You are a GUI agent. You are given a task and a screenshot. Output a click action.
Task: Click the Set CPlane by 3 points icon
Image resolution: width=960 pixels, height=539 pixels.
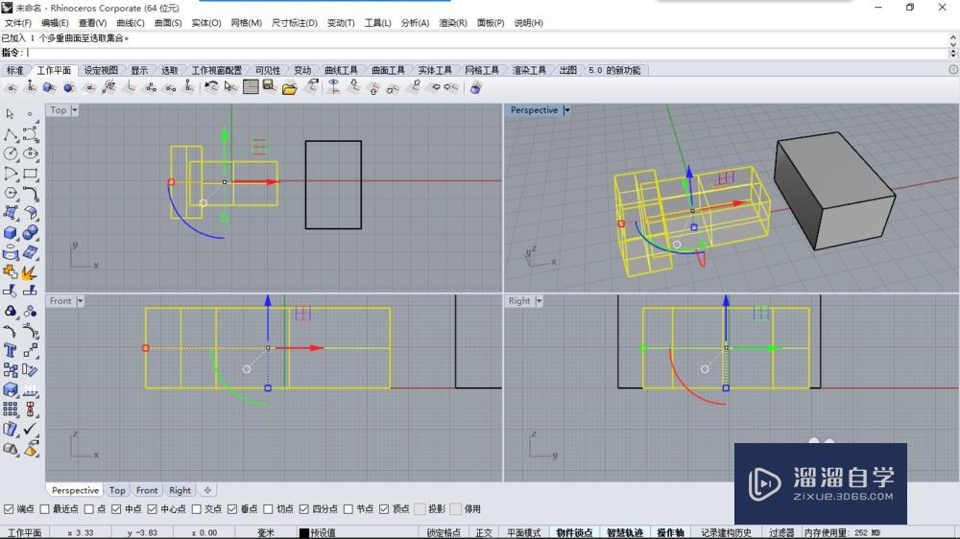coord(150,87)
